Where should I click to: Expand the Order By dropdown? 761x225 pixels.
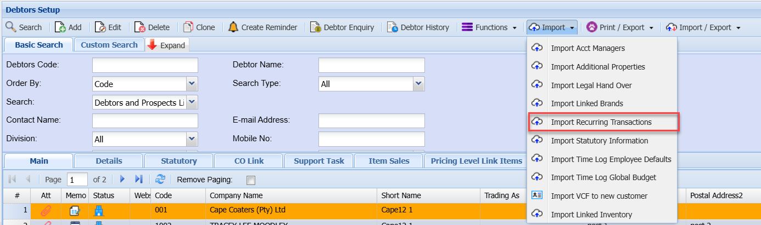click(x=192, y=84)
